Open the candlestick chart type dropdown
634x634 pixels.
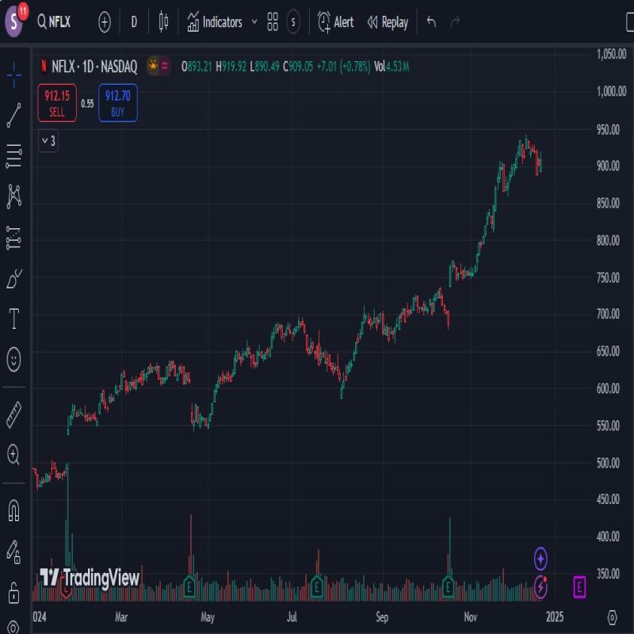point(163,22)
